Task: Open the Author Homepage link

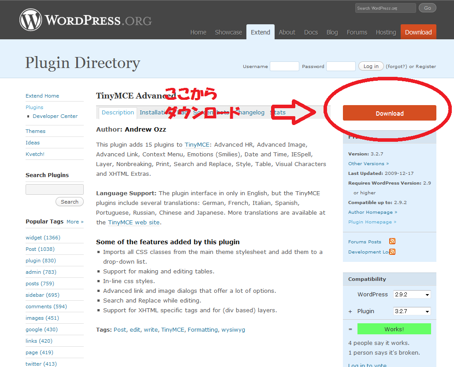Action: (372, 212)
